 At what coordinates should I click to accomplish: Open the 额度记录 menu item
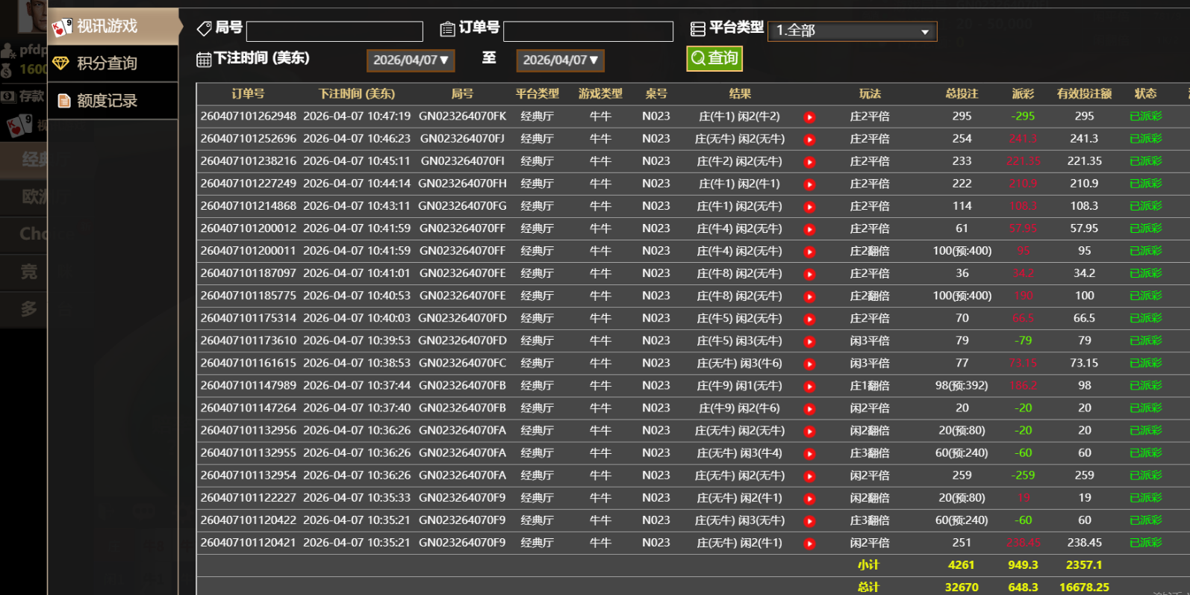[107, 101]
